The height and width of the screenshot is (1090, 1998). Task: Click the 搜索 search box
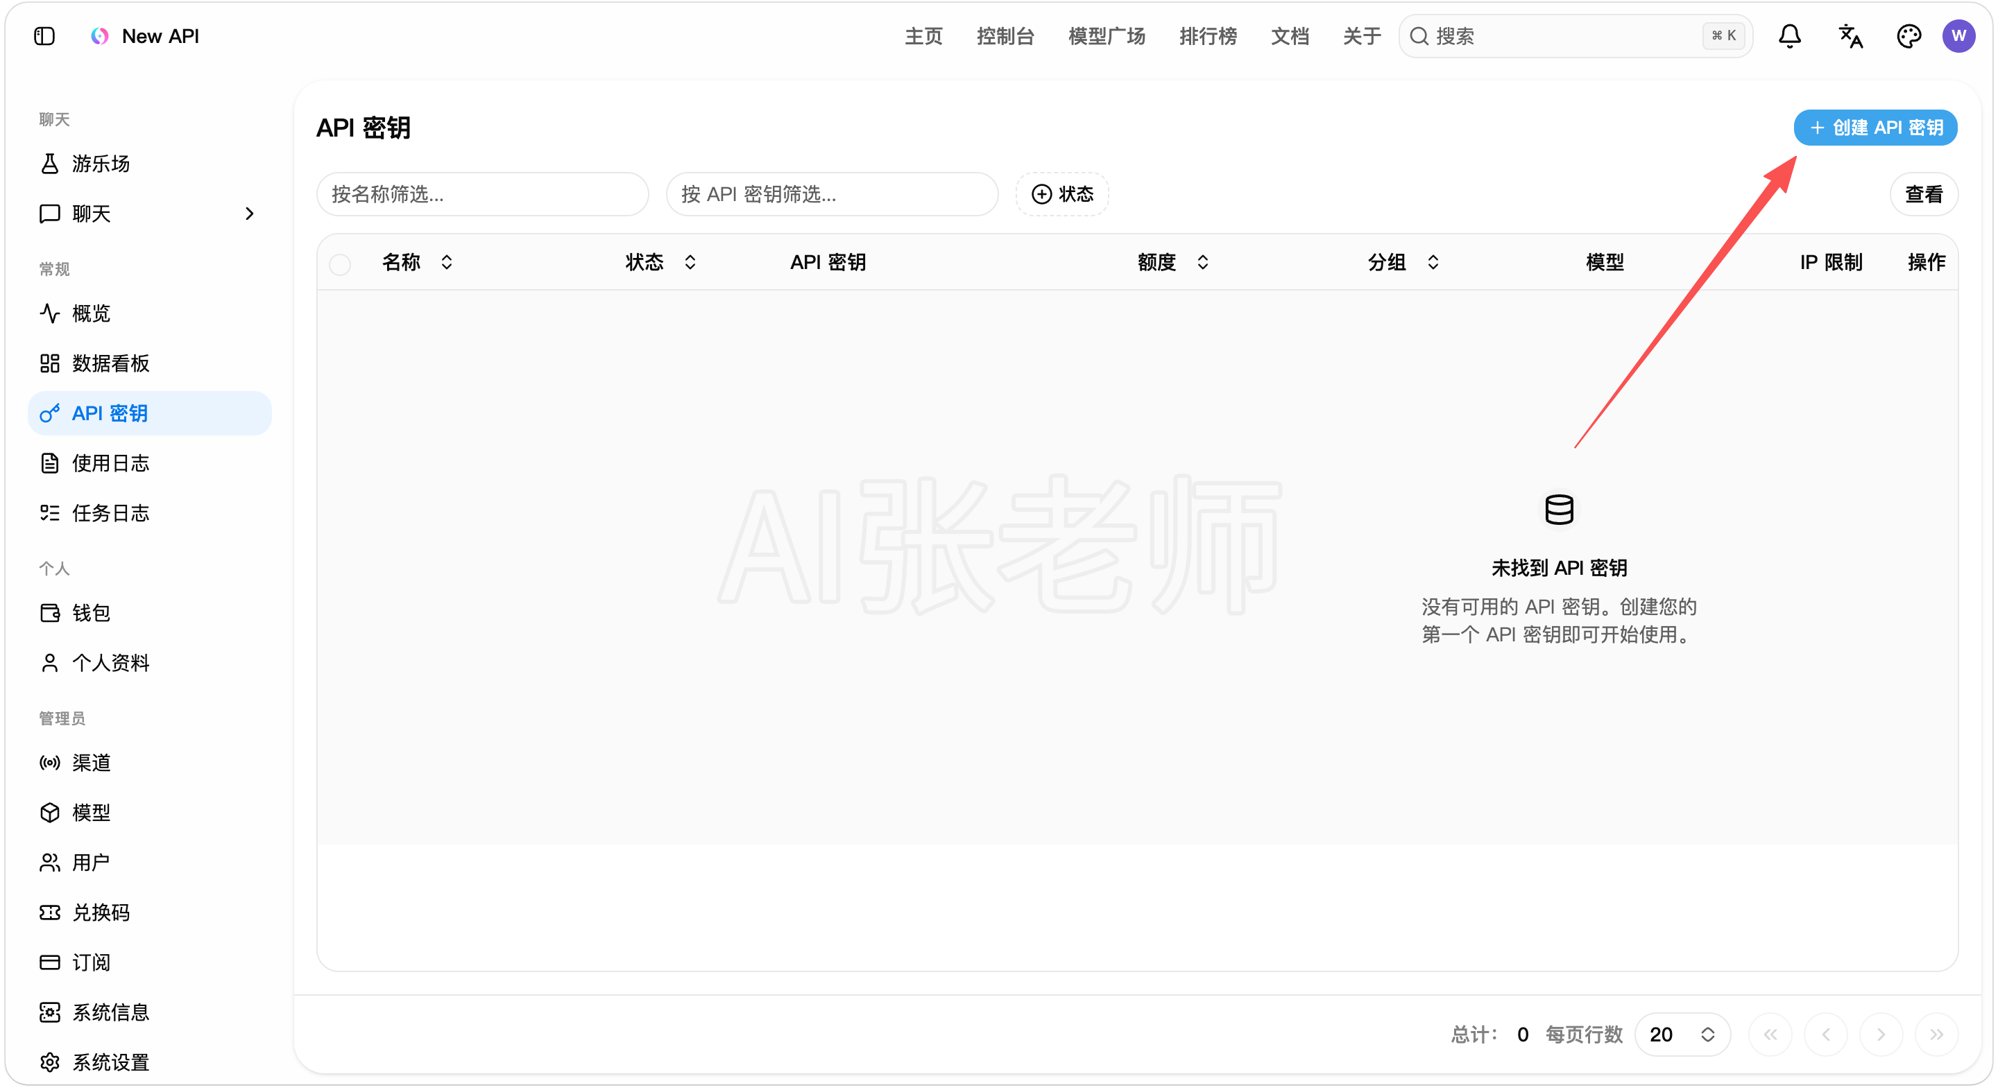(x=1576, y=35)
